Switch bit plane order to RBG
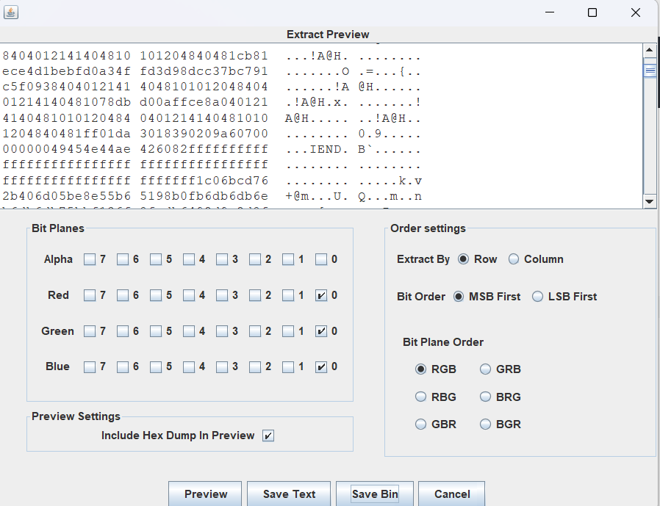The width and height of the screenshot is (660, 506). click(x=420, y=397)
